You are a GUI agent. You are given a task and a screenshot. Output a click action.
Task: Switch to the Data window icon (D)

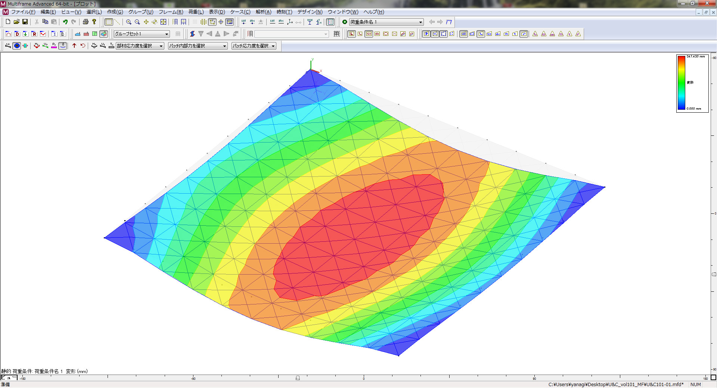coord(17,34)
